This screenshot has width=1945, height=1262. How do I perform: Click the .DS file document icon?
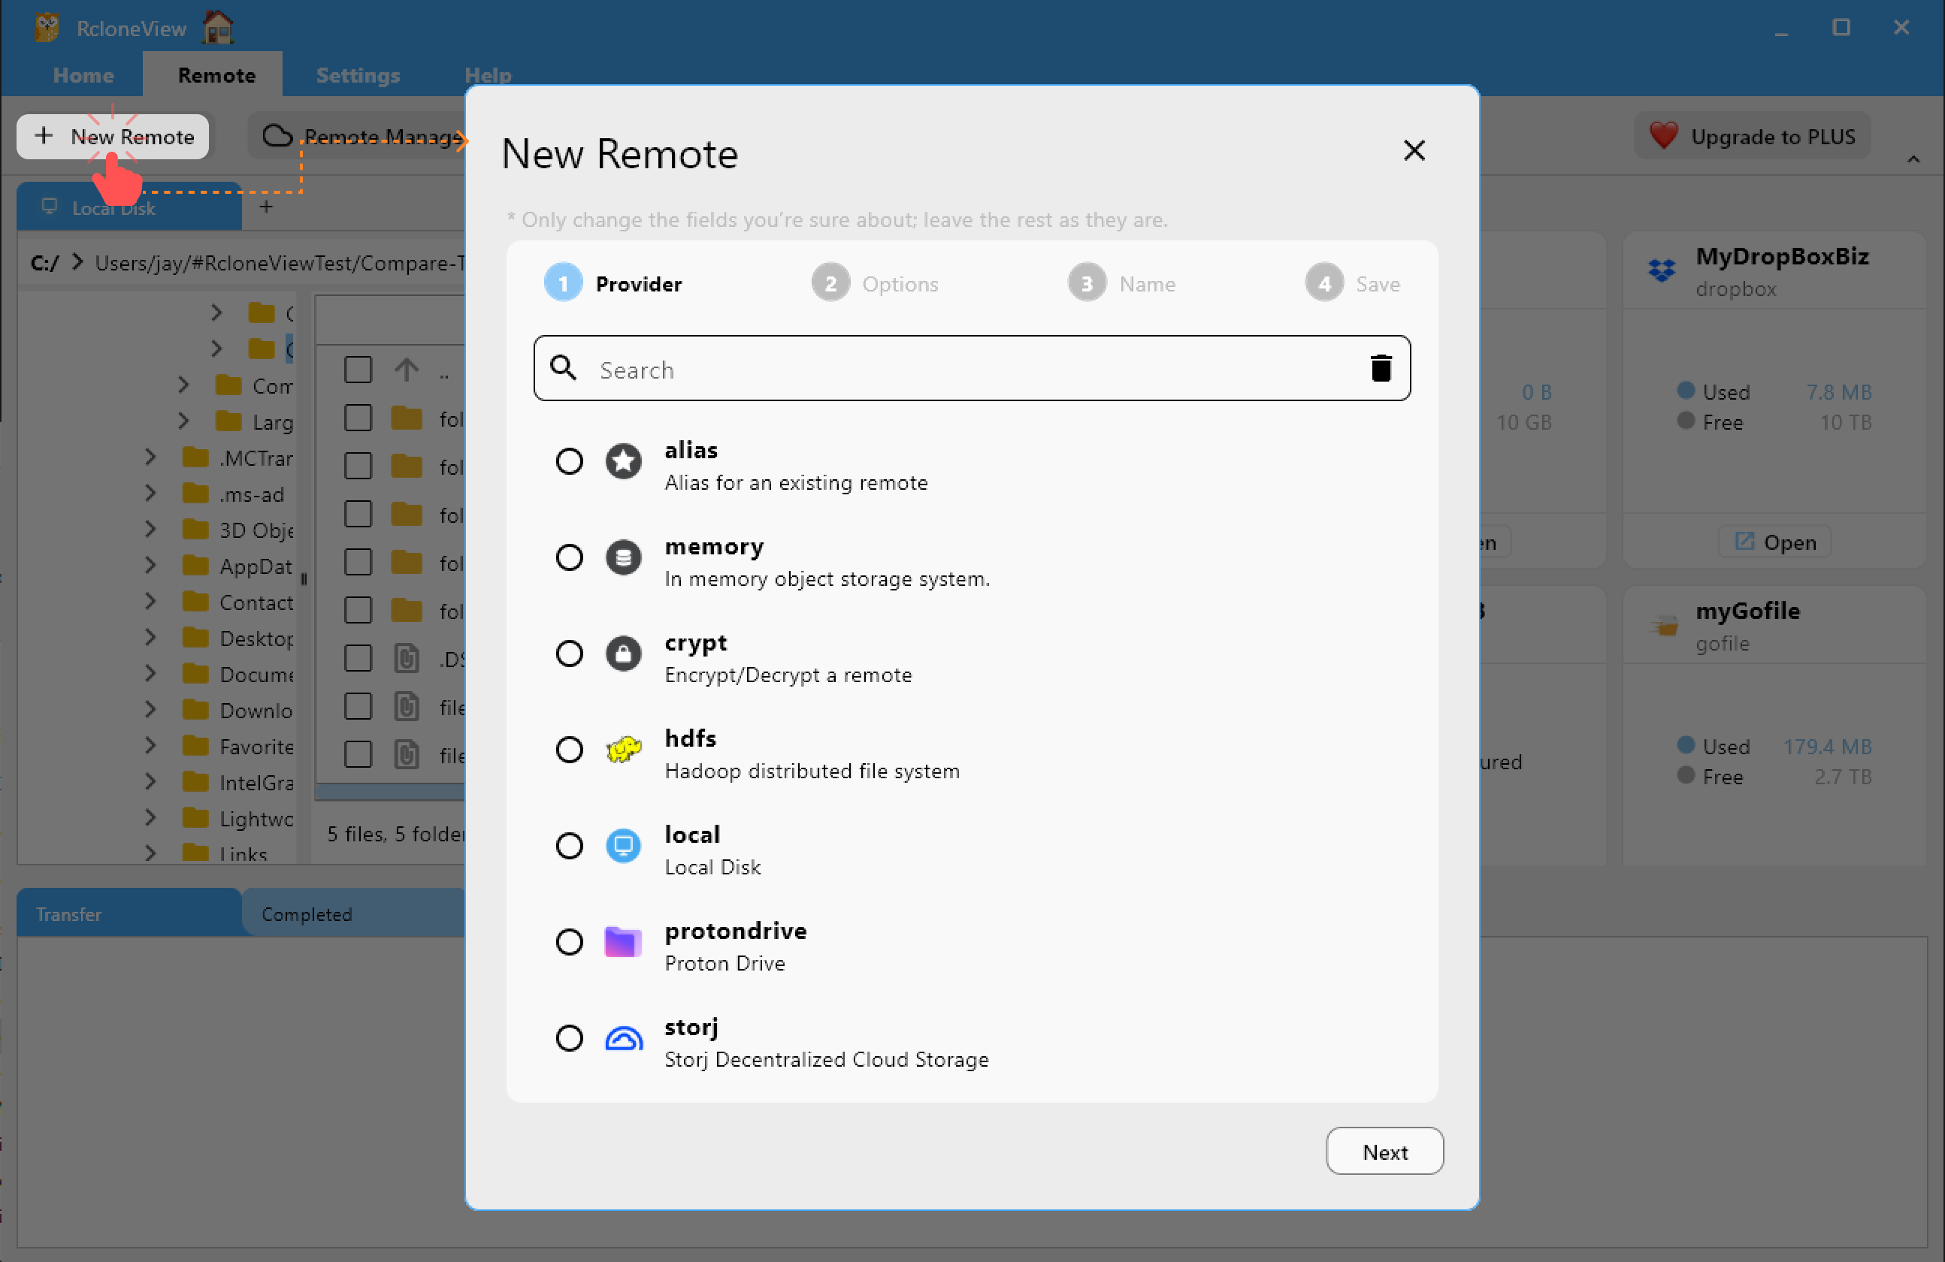point(406,658)
